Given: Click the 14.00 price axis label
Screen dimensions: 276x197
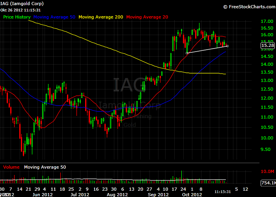Looking at the screenshot, I should (x=267, y=64).
